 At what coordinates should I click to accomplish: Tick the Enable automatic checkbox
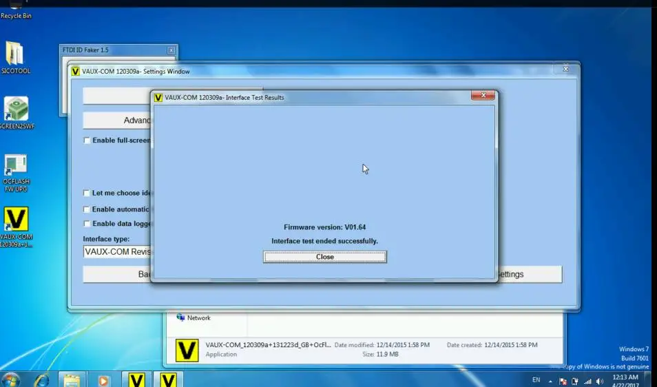(x=86, y=209)
